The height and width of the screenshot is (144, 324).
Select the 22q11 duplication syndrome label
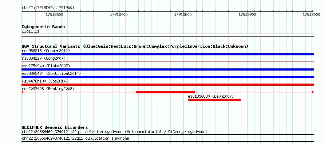75,139
